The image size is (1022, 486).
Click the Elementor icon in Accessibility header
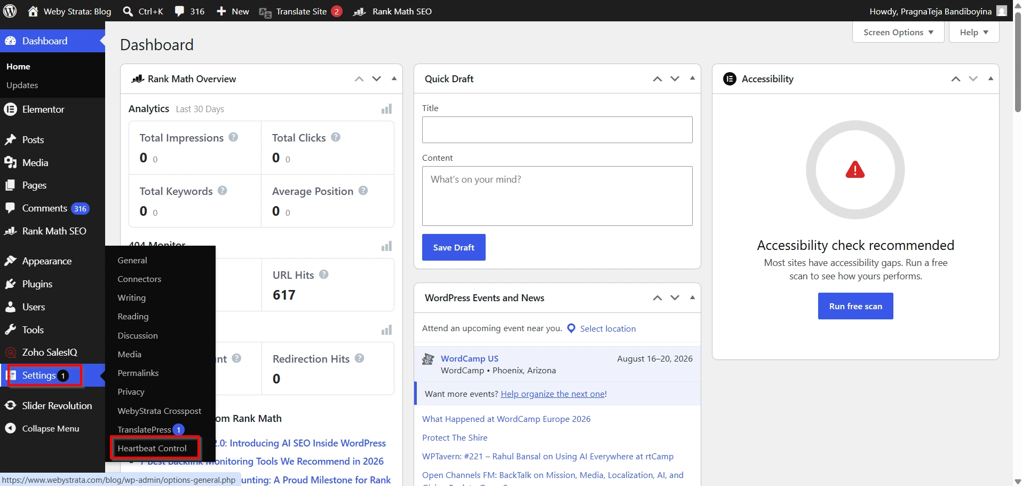pos(730,79)
